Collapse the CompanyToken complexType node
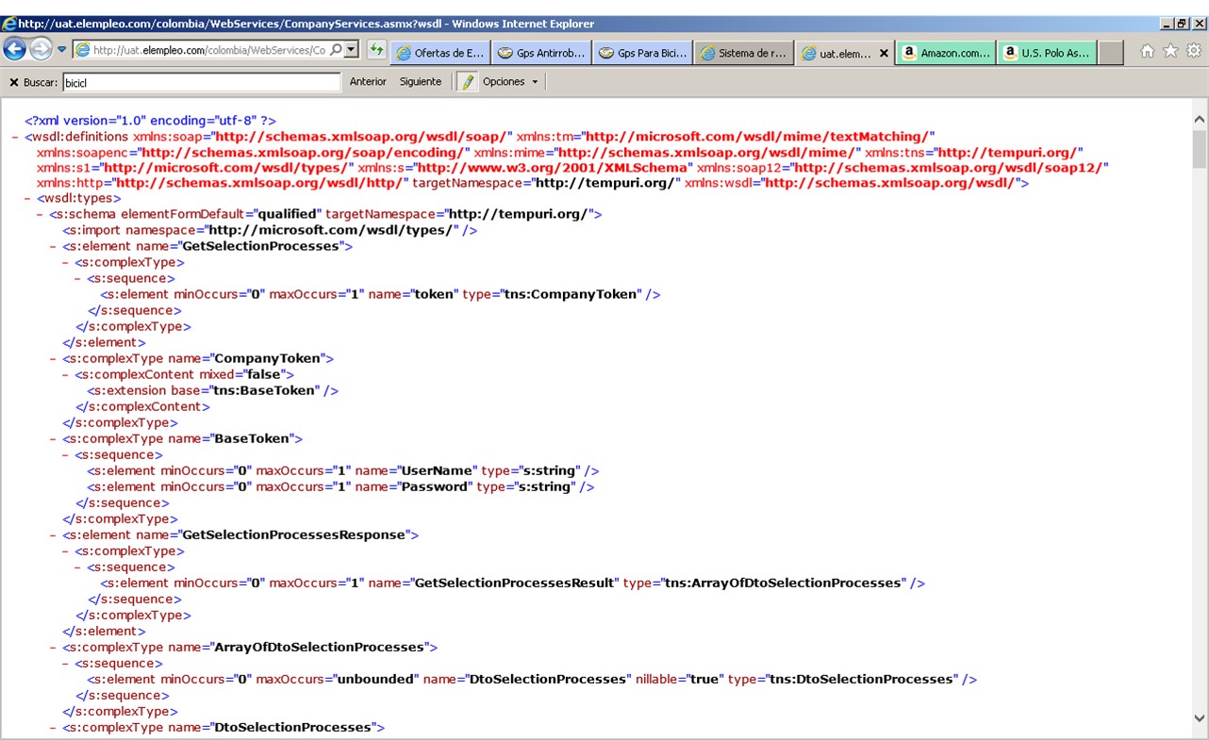Image resolution: width=1209 pixels, height=740 pixels. (54, 358)
